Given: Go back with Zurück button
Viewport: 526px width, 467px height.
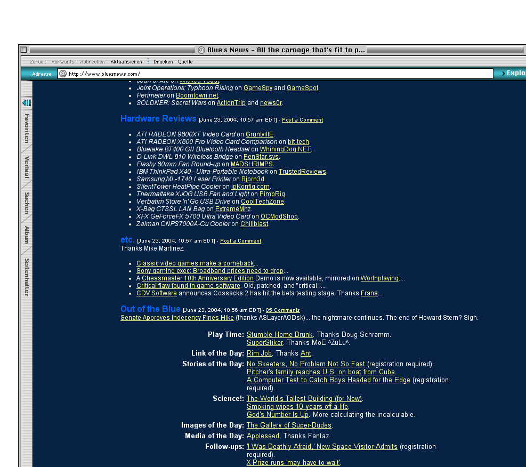Looking at the screenshot, I should (38, 62).
